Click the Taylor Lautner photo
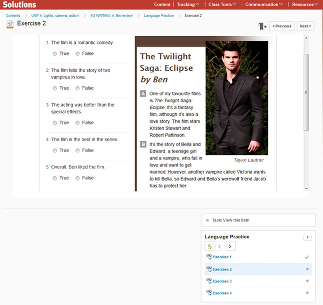323x305 pixels. click(237, 98)
